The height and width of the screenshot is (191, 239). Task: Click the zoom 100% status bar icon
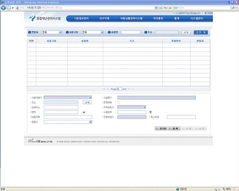[228, 189]
